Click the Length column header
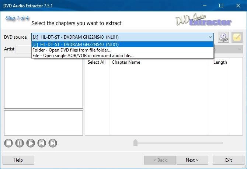This screenshot has width=247, height=169. (x=220, y=62)
